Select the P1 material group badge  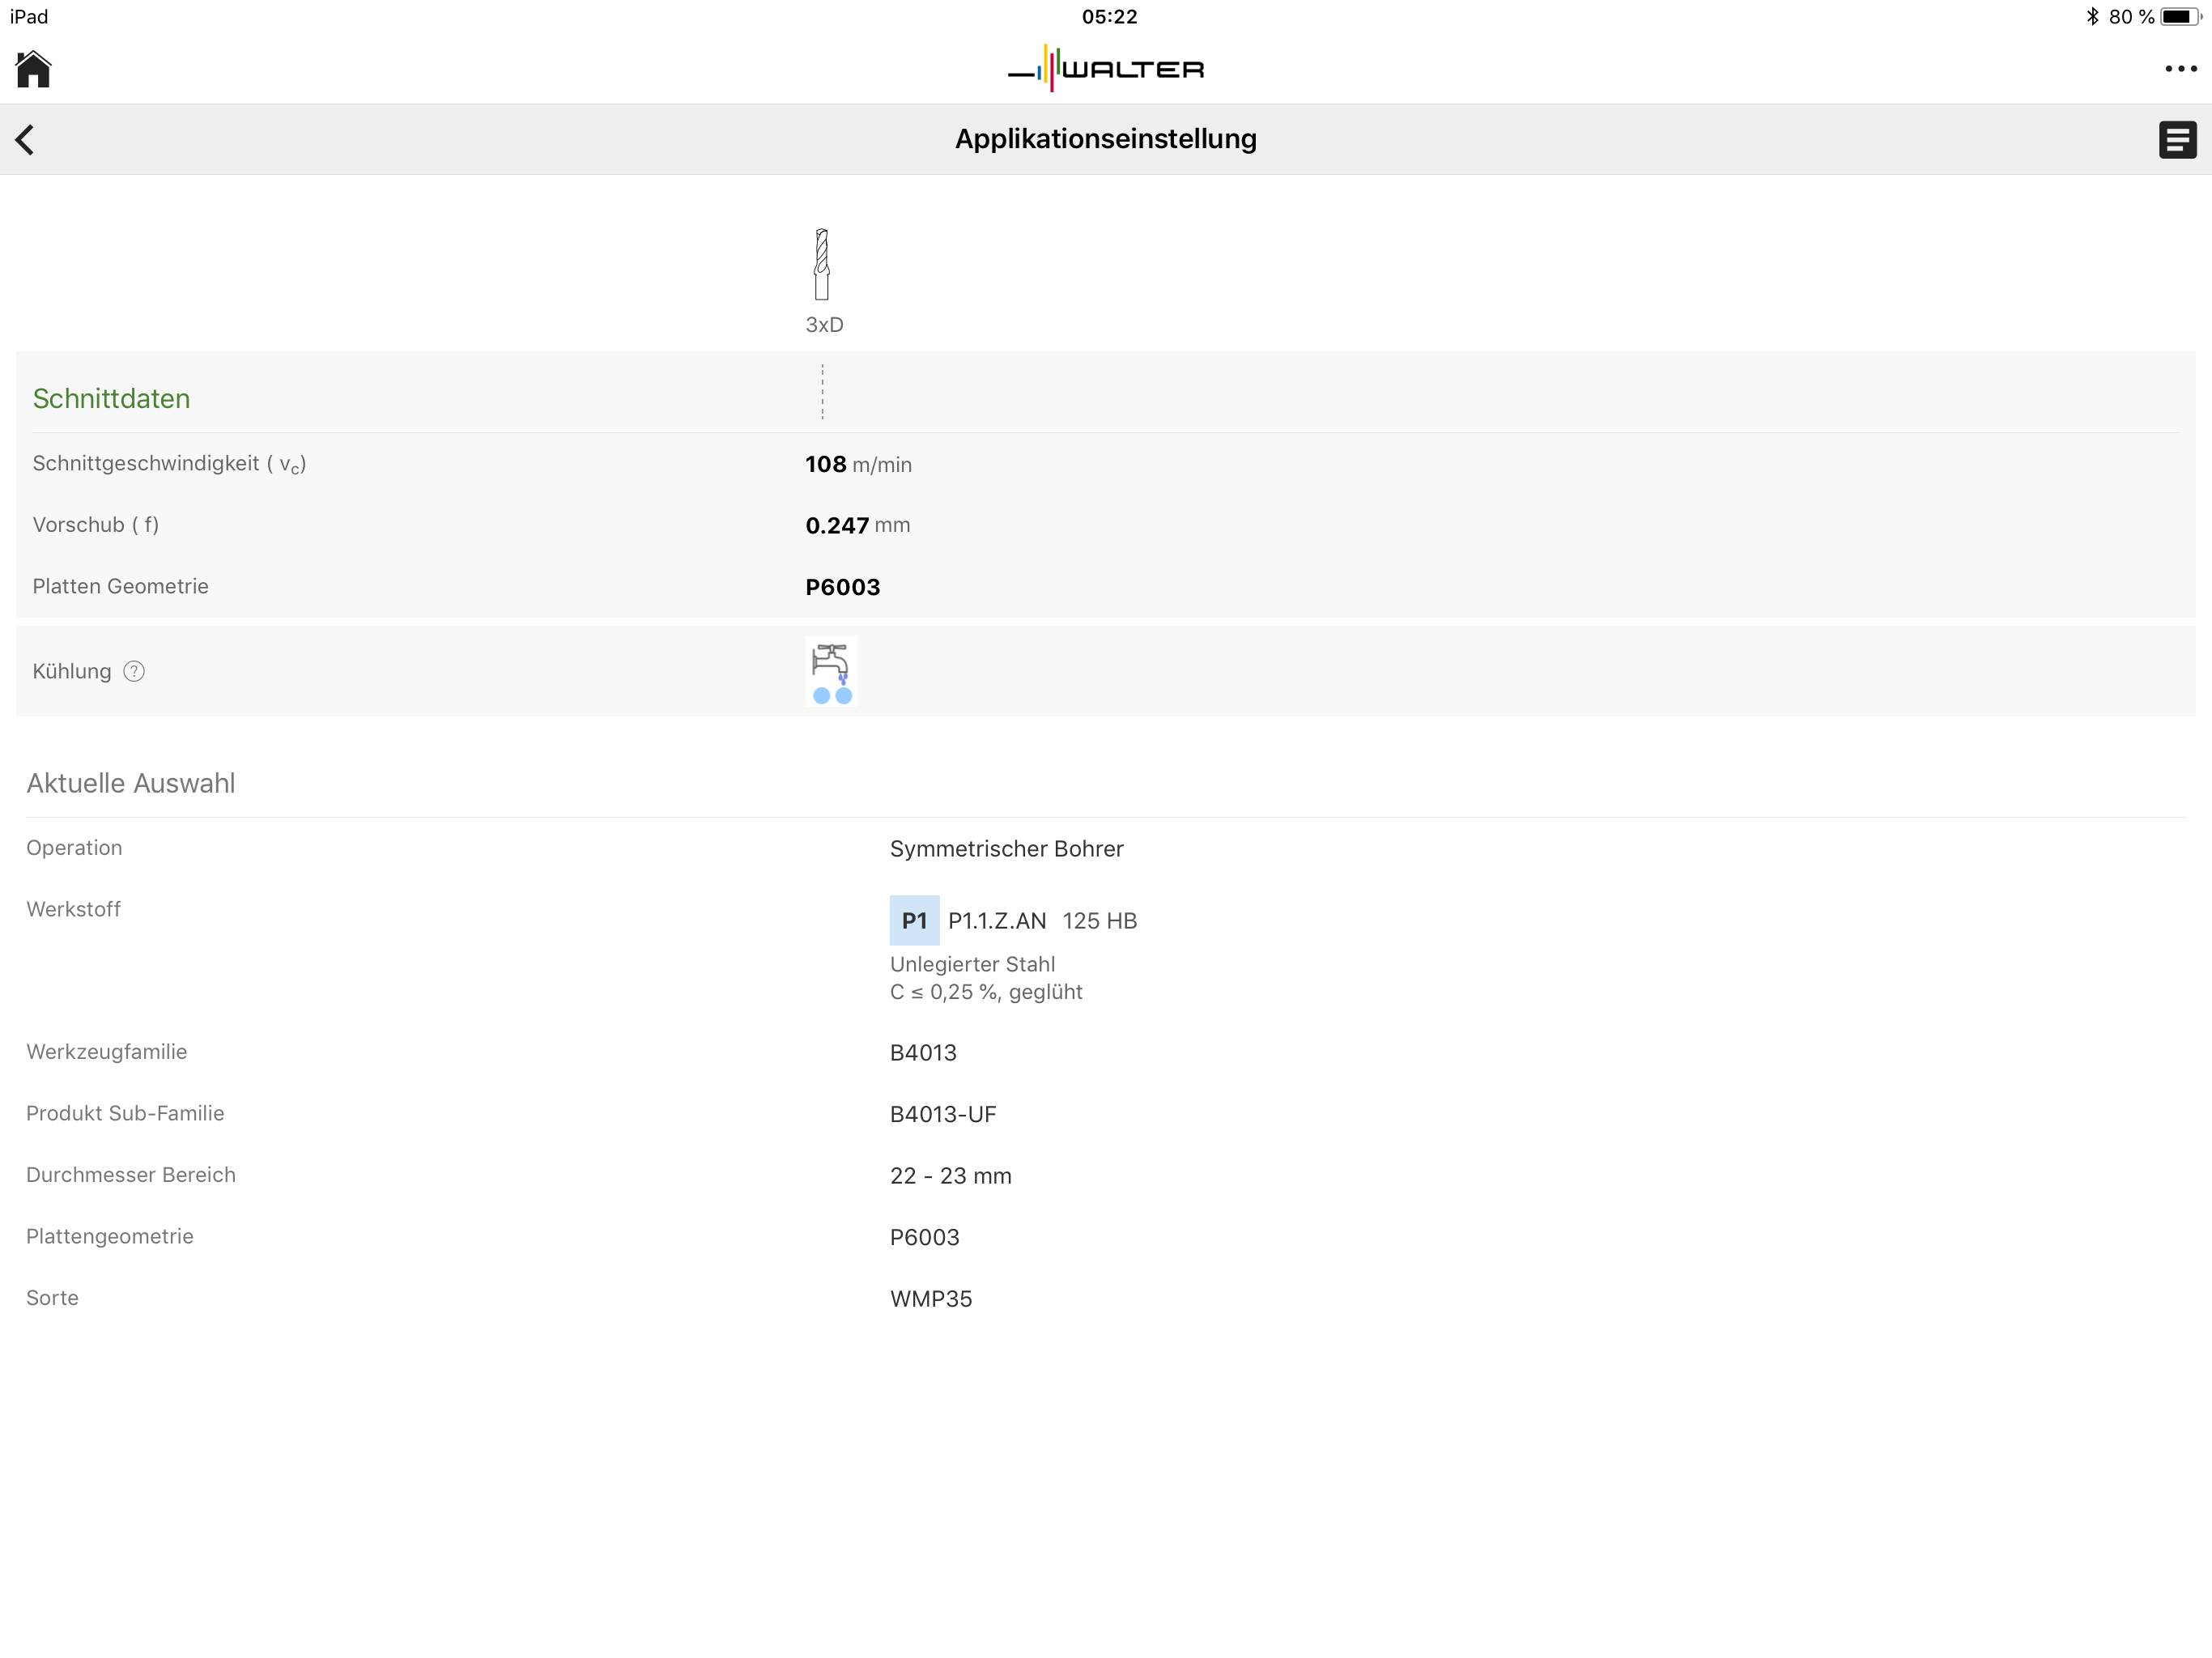click(914, 920)
